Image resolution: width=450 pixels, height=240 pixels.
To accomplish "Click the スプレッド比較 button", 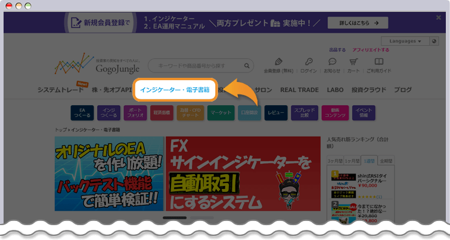I will [x=305, y=113].
